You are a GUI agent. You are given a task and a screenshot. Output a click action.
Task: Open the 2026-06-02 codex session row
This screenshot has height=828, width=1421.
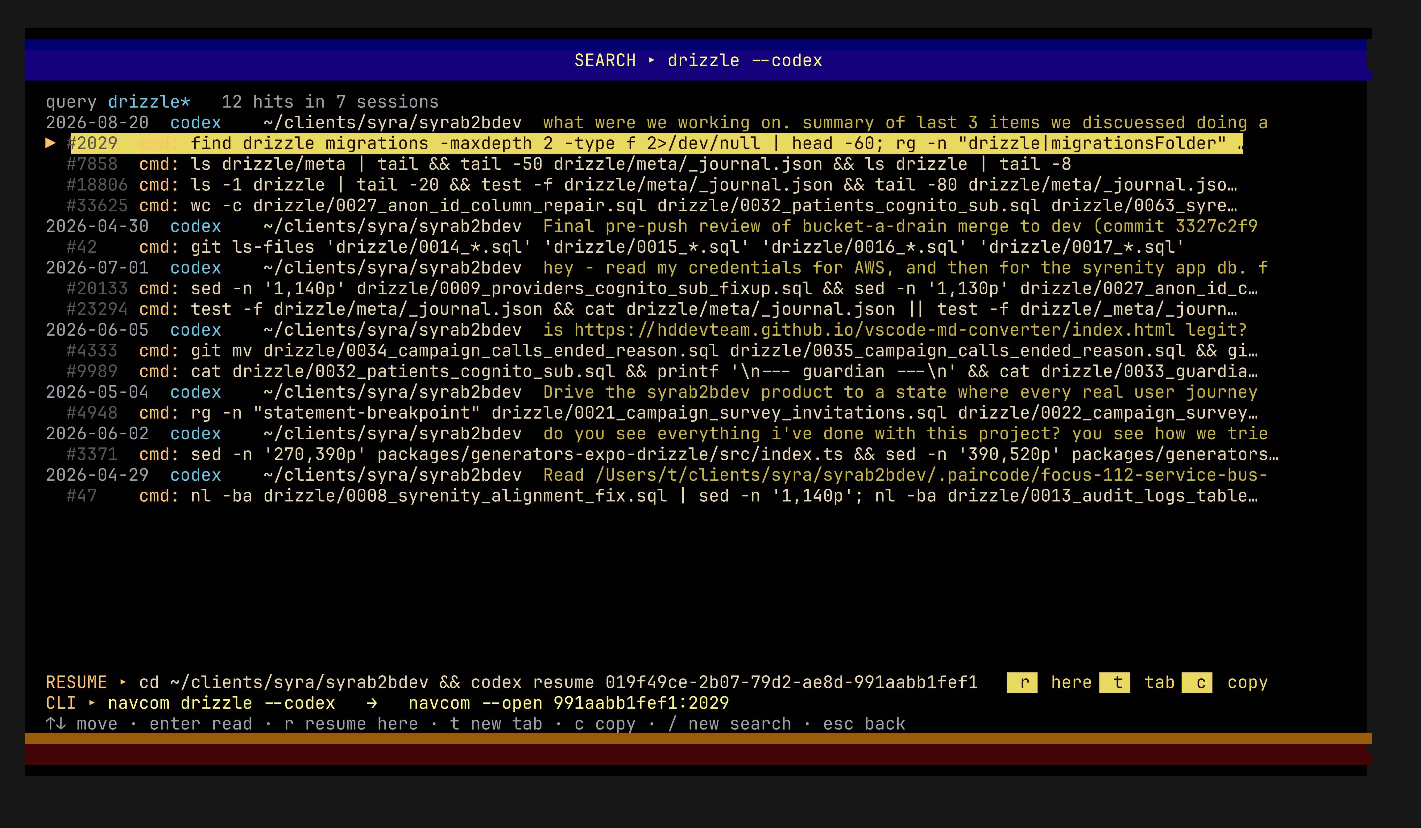657,434
